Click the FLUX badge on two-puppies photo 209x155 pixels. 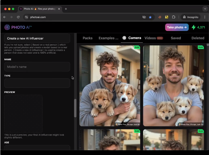[x=137, y=47]
